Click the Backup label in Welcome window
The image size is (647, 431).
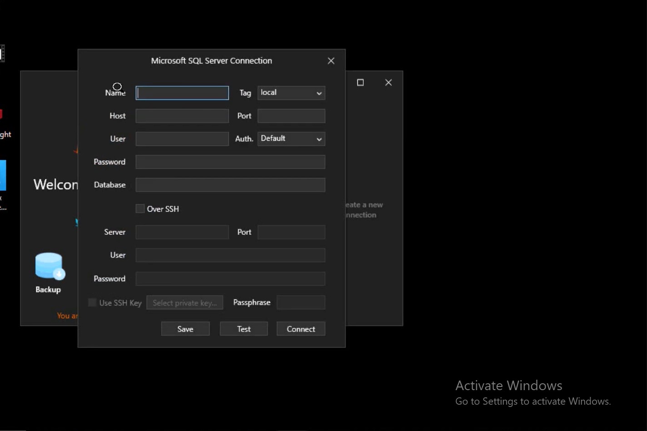point(48,290)
